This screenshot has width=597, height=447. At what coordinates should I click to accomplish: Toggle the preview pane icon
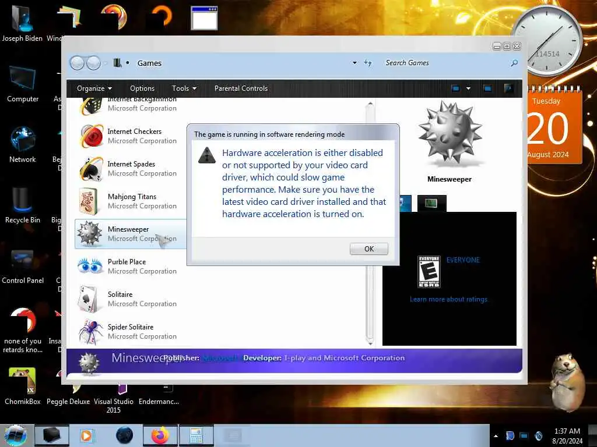[x=487, y=88]
